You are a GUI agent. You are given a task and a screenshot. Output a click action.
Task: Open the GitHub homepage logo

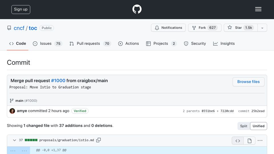(137, 9)
